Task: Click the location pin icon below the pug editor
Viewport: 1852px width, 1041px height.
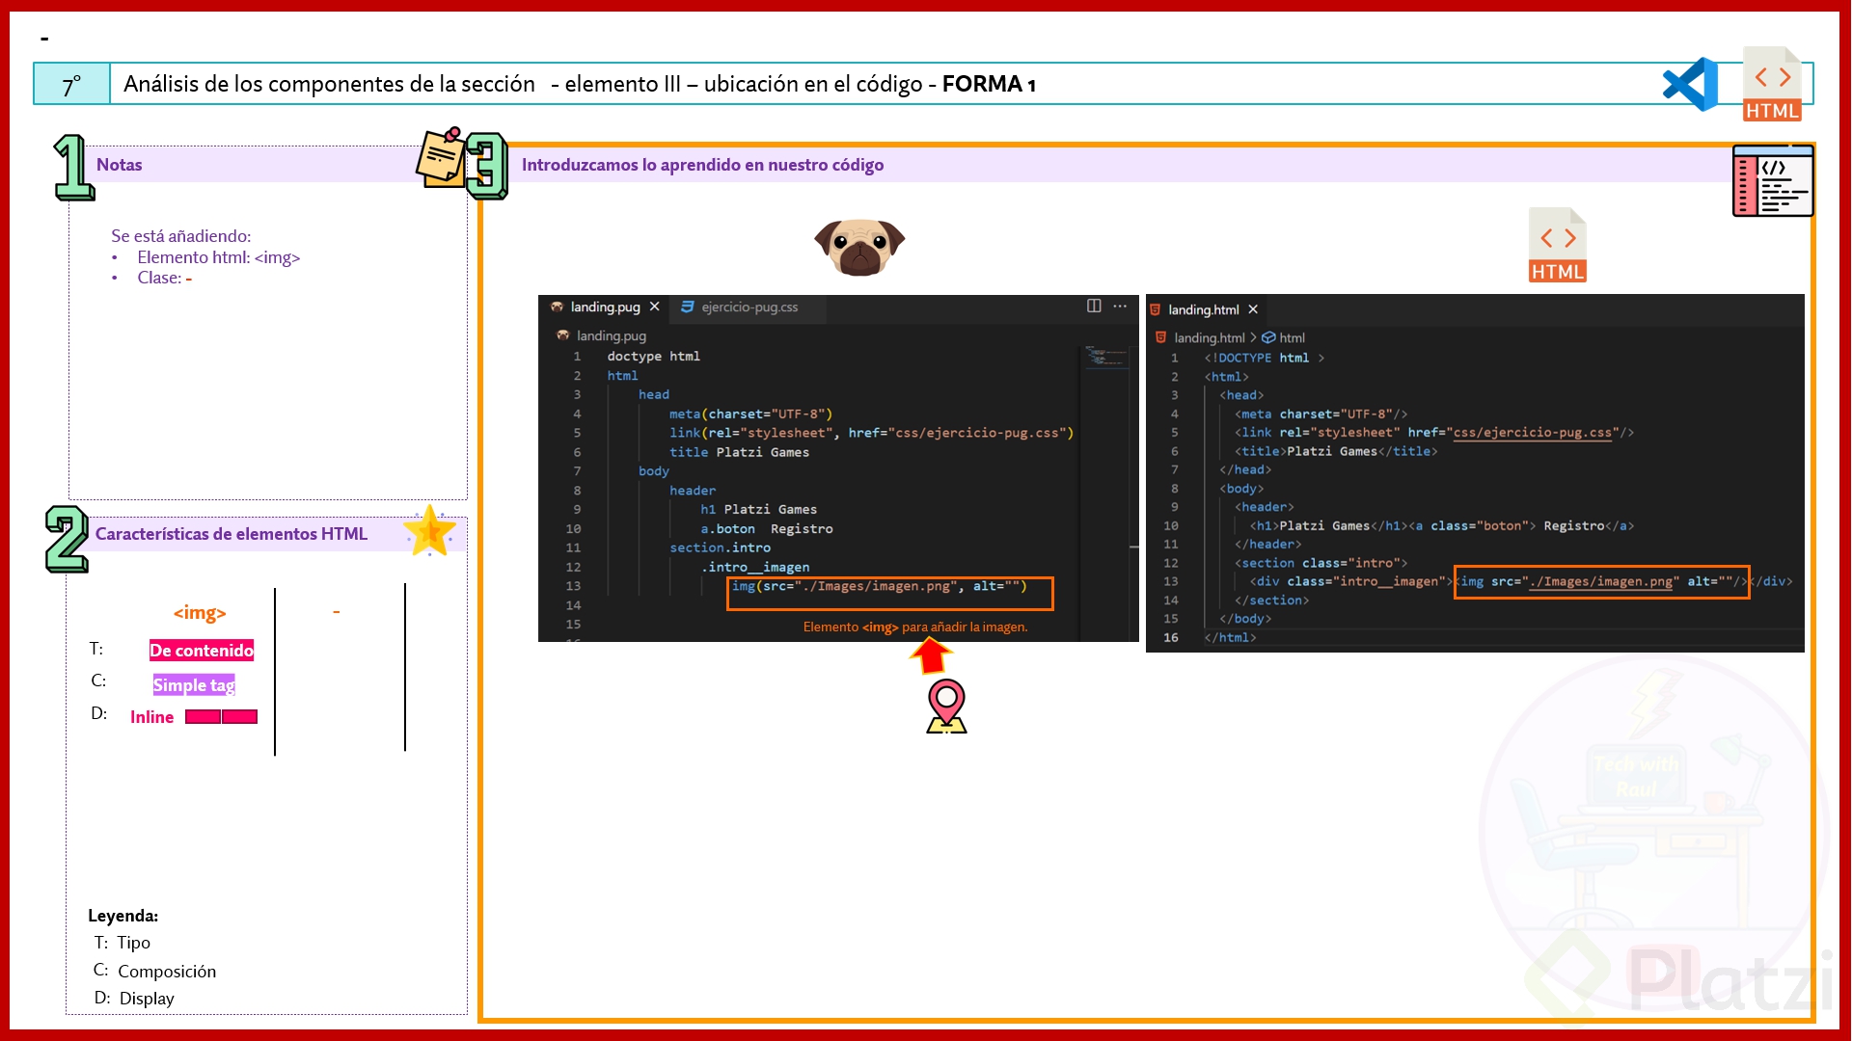Action: click(946, 707)
